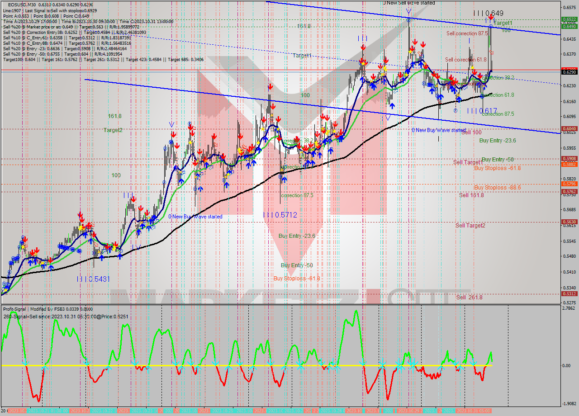Viewport: 579px width, 416px height.
Task: Click the green 0.6522 price tag on axis
Action: [x=569, y=19]
